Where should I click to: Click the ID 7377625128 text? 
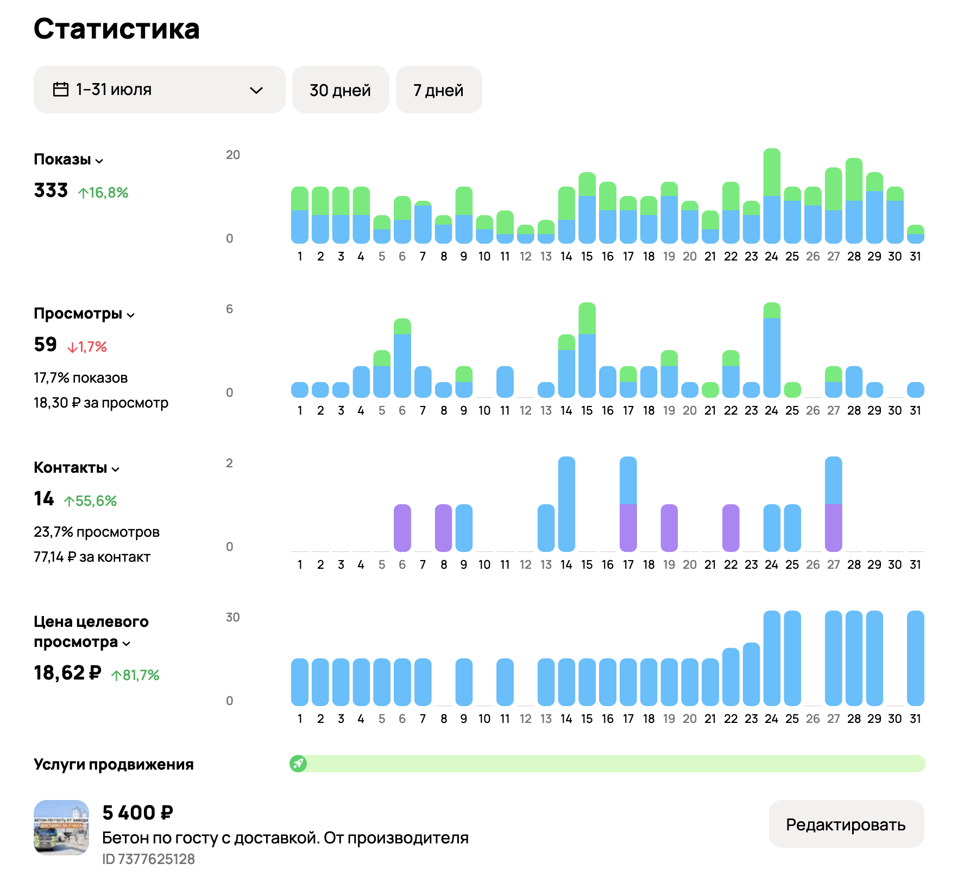pos(149,859)
